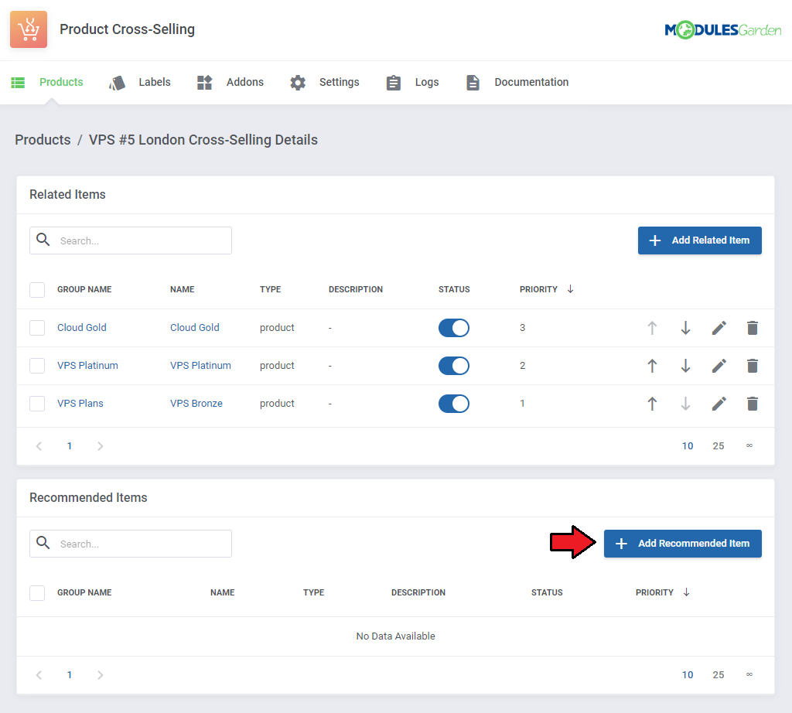
Task: Open the Cloud Gold product name link
Action: [x=195, y=327]
